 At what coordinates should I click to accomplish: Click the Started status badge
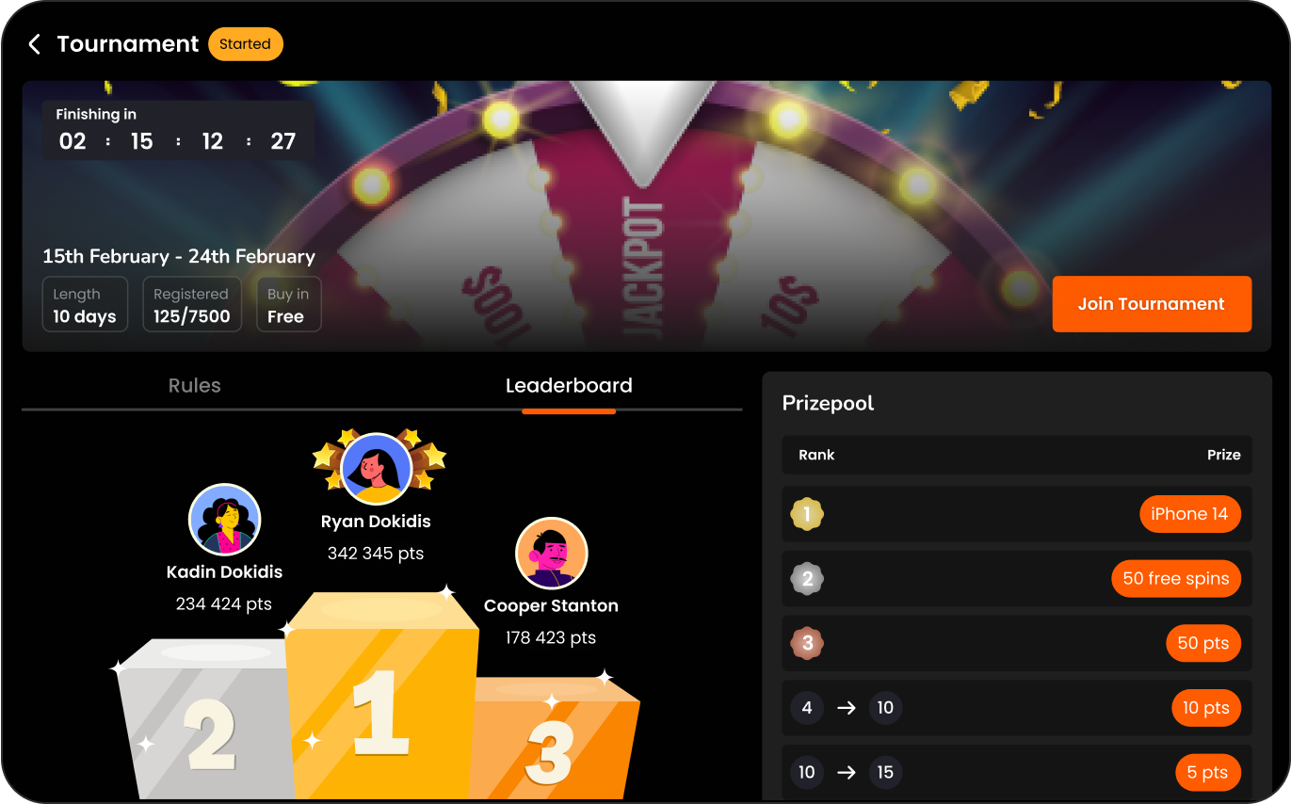click(x=245, y=44)
